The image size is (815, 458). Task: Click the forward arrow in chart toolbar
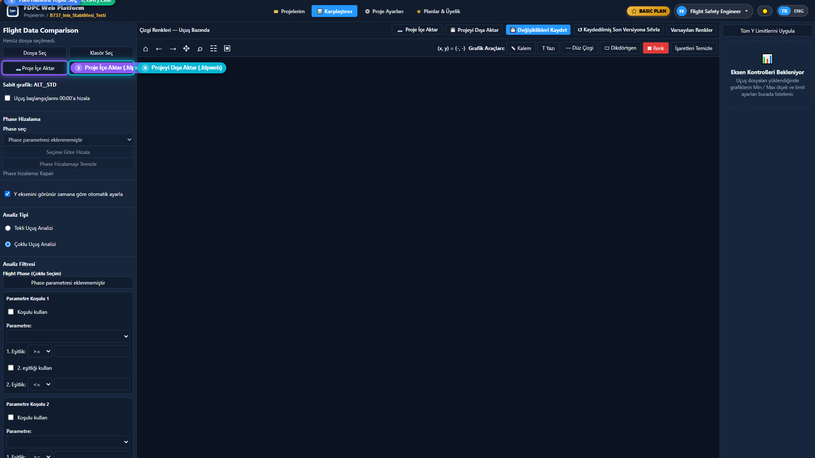click(173, 49)
